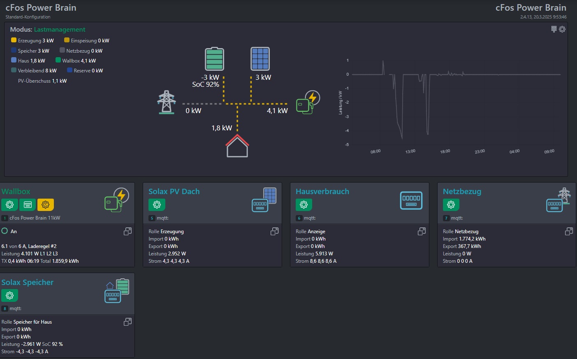Toggle the Wallbox An status circle
Screen dimensions: 577x359
pyautogui.click(x=5, y=231)
